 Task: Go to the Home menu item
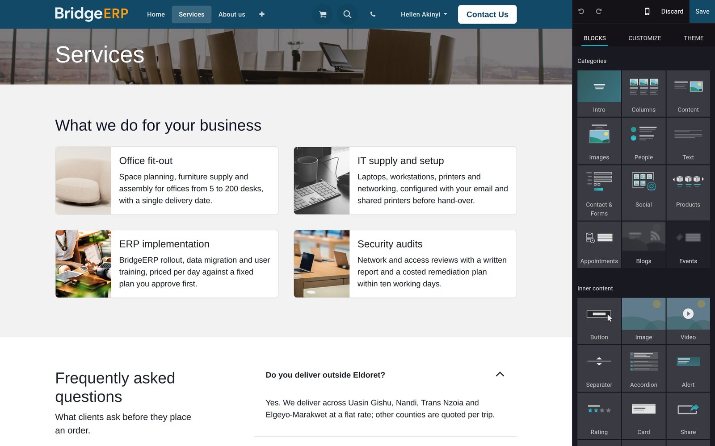[x=156, y=14]
